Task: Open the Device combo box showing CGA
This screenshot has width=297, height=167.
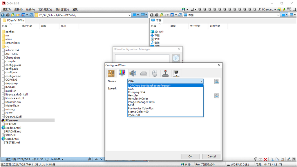Action: click(x=165, y=81)
